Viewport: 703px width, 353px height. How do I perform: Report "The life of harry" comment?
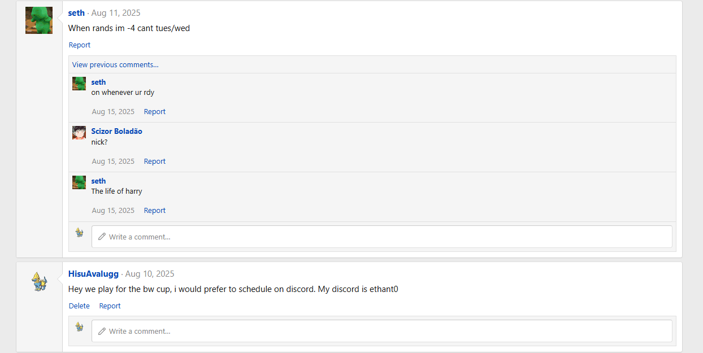click(155, 210)
